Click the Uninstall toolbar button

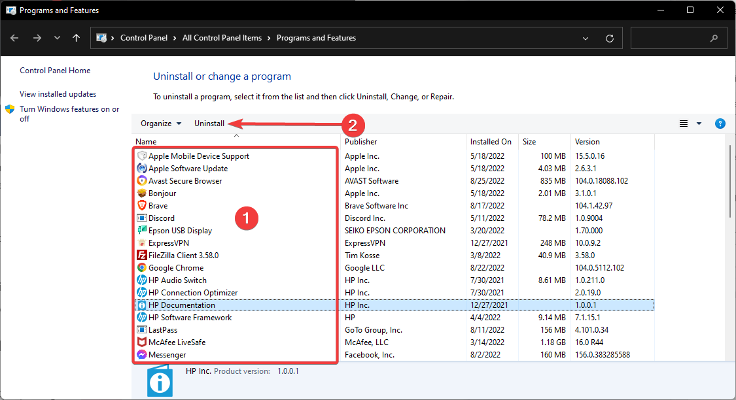(x=209, y=124)
